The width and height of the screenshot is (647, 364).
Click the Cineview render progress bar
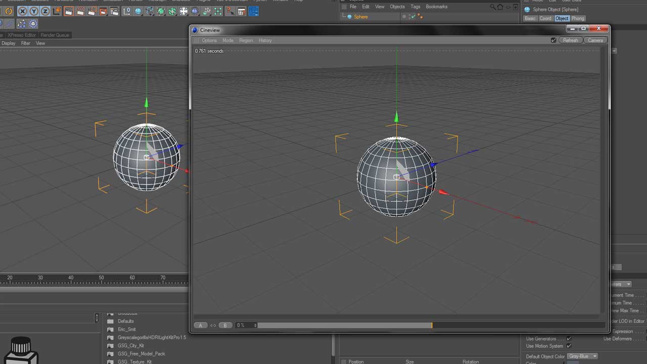click(344, 325)
